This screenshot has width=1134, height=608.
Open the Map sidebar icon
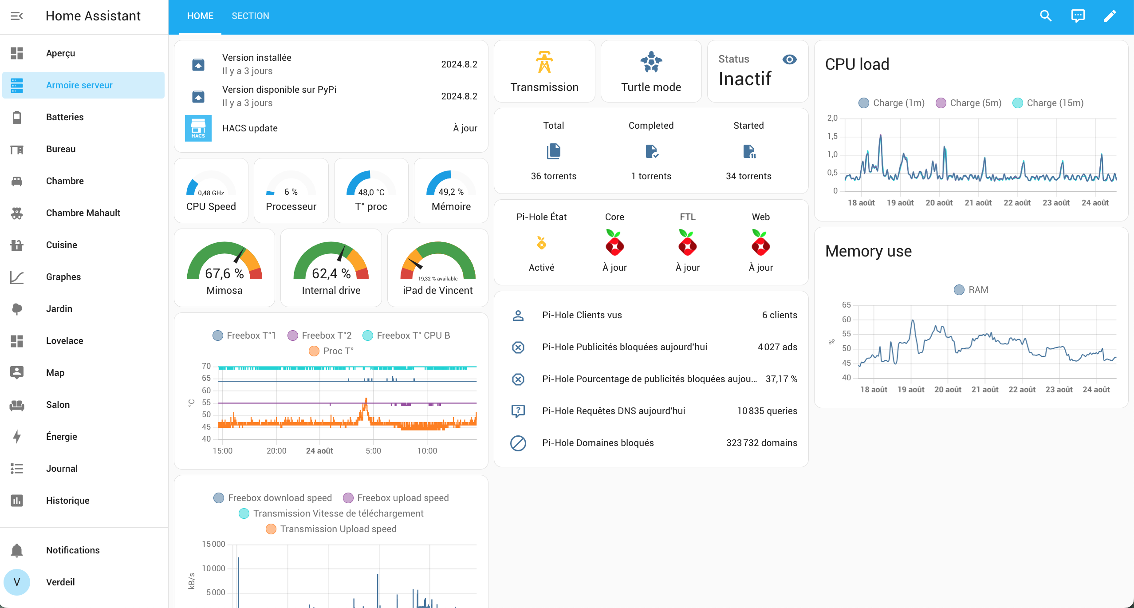click(17, 373)
